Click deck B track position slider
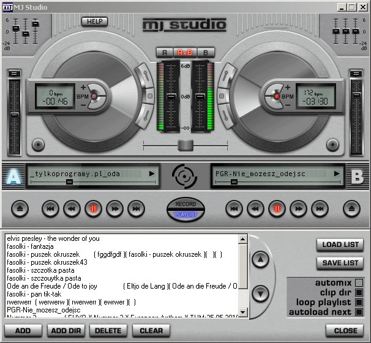 tap(234, 182)
